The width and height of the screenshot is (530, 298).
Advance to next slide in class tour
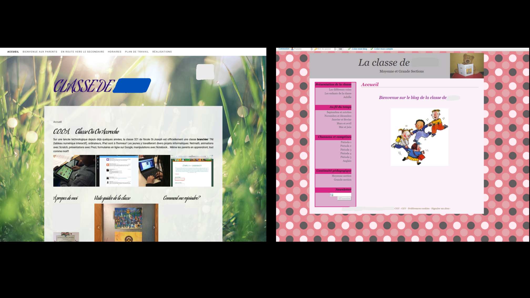tap(154, 227)
